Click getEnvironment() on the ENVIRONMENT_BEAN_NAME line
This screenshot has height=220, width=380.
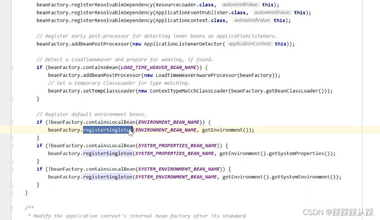225,130
